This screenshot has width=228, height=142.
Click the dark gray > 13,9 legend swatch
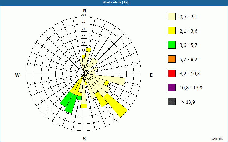(172, 102)
